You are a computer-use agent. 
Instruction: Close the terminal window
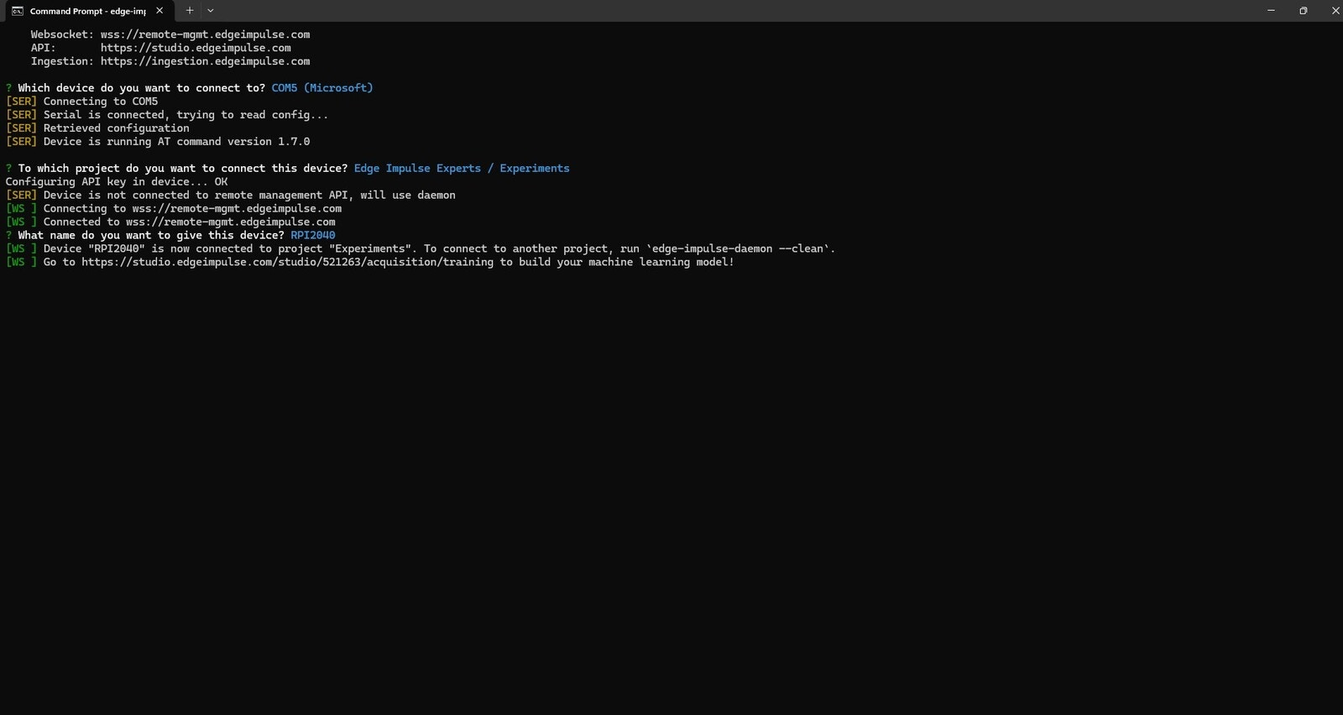pyautogui.click(x=1335, y=11)
